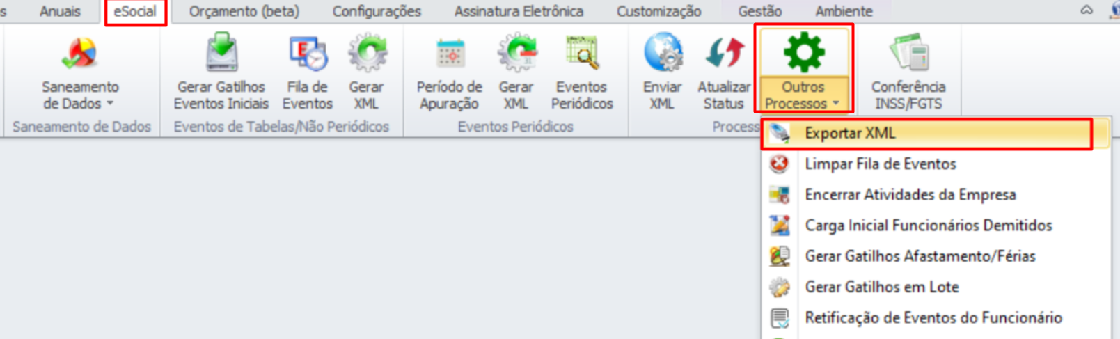1120x339 pixels.
Task: Open Customização ribbon tab
Action: (658, 12)
